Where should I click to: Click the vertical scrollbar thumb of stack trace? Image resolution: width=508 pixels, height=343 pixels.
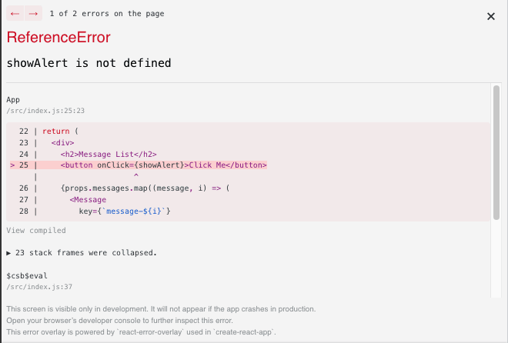click(496, 153)
